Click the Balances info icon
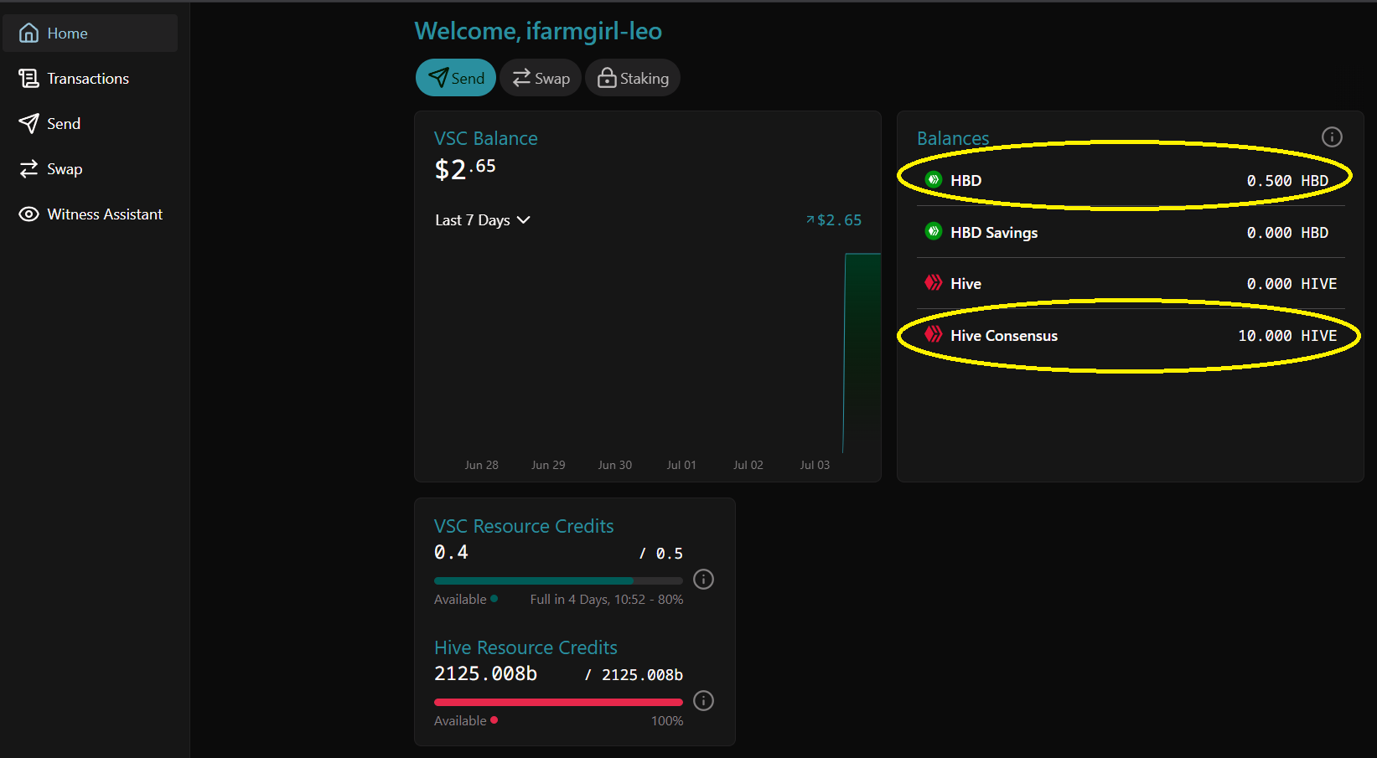1377x758 pixels. pyautogui.click(x=1332, y=137)
